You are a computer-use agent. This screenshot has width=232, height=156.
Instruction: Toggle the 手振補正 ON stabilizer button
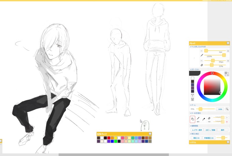coord(209,138)
